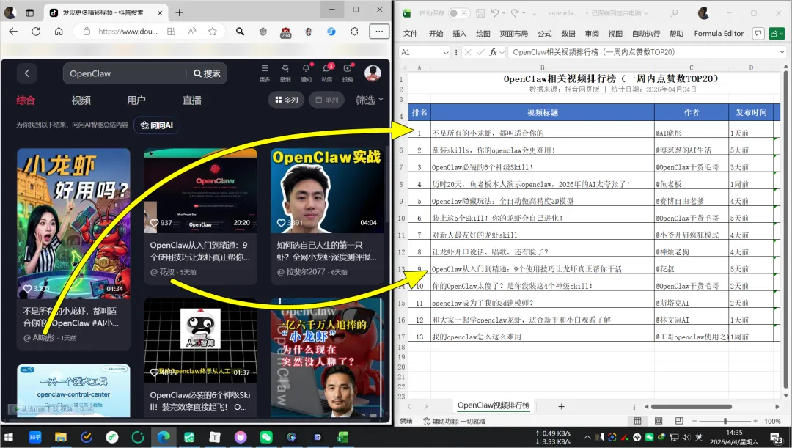Insert function with fx button
The height and width of the screenshot is (448, 792).
coord(493,52)
